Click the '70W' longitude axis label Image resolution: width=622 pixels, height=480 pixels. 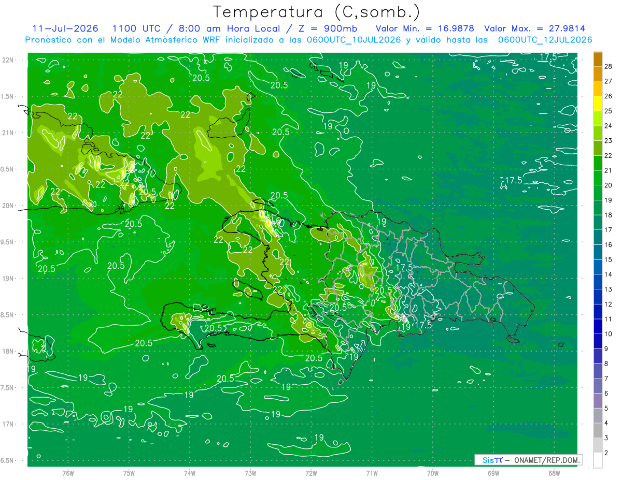(x=433, y=473)
